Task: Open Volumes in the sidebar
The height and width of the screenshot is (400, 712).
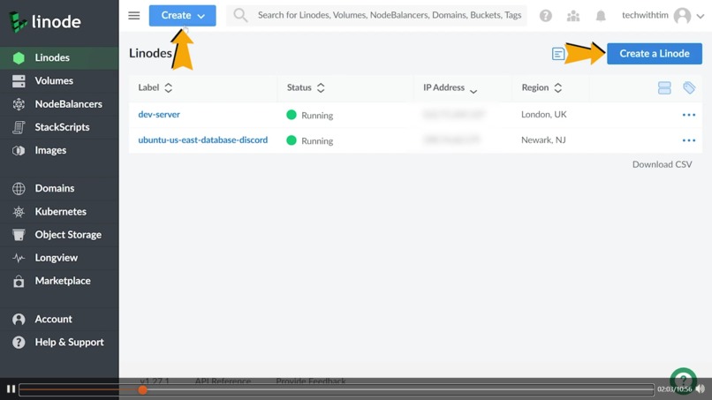Action: [59, 81]
